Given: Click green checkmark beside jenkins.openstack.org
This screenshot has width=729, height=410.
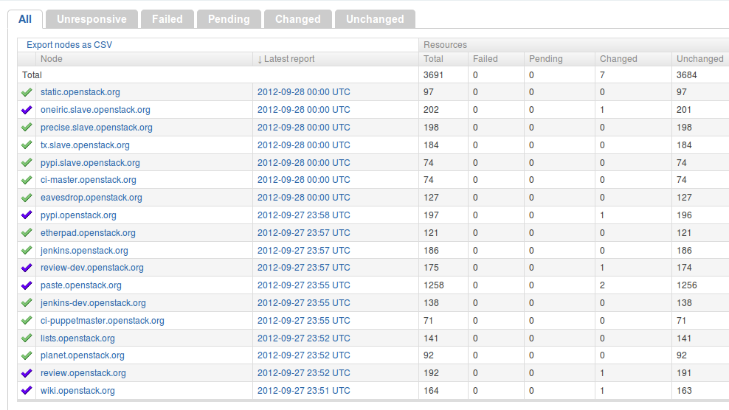Looking at the screenshot, I should click(x=27, y=251).
